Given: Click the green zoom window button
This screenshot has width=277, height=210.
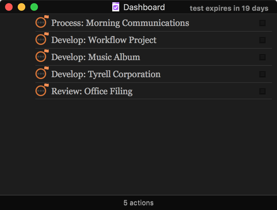Looking at the screenshot, I should pos(34,7).
